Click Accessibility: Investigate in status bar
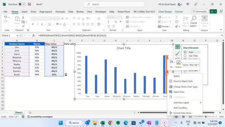The width and height of the screenshot is (225, 127). pos(40,117)
